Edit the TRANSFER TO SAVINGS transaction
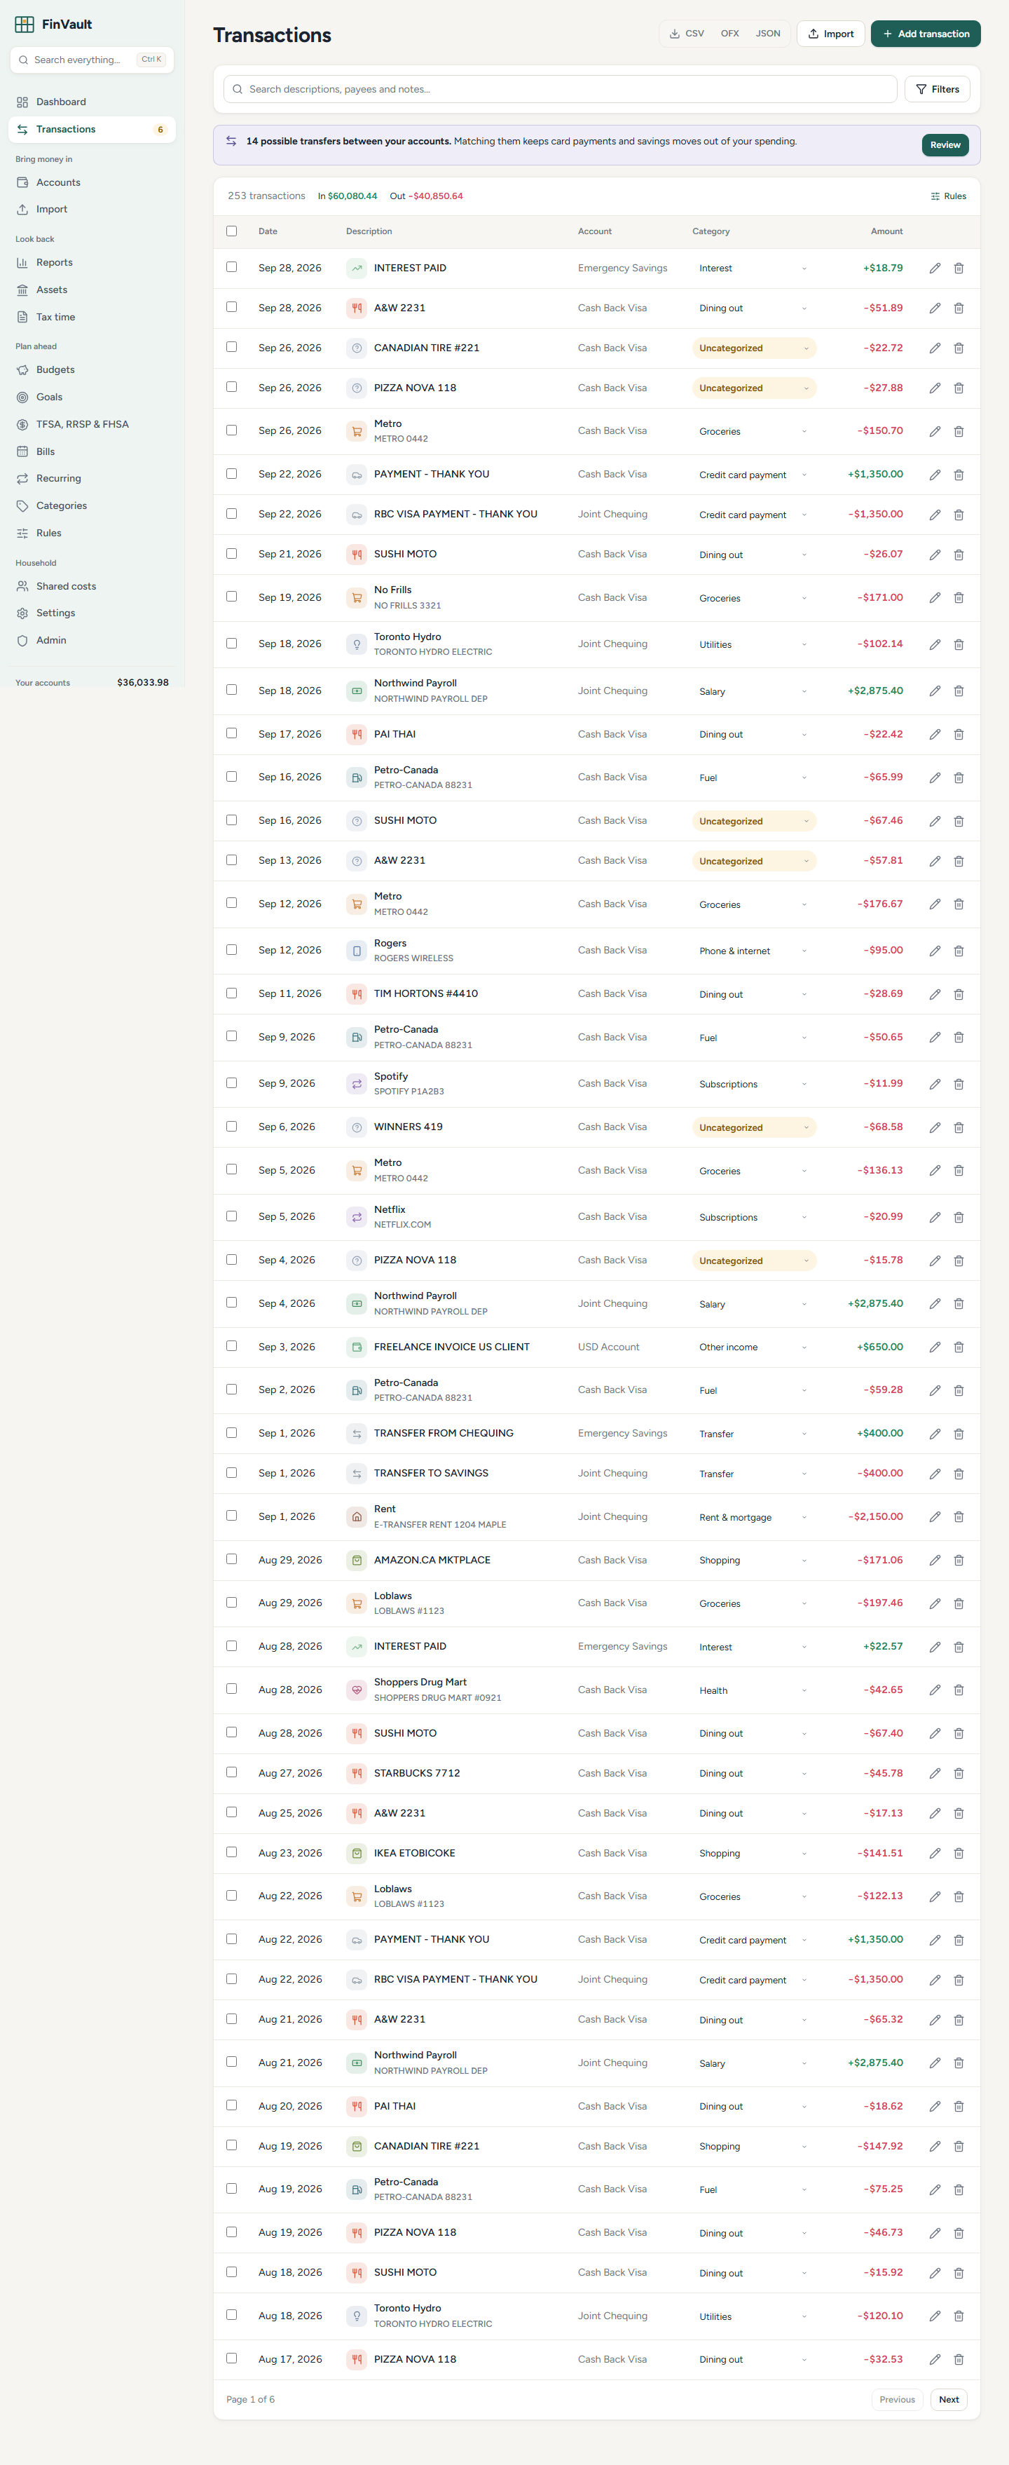Viewport: 1009px width, 2465px height. (x=935, y=1474)
